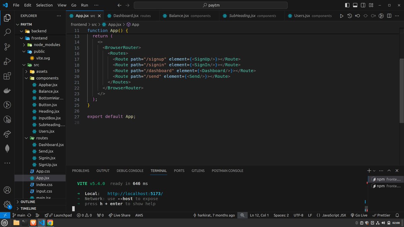Open additional views ellipsis in activity bar
This screenshot has width=404, height=227.
(x=7, y=163)
